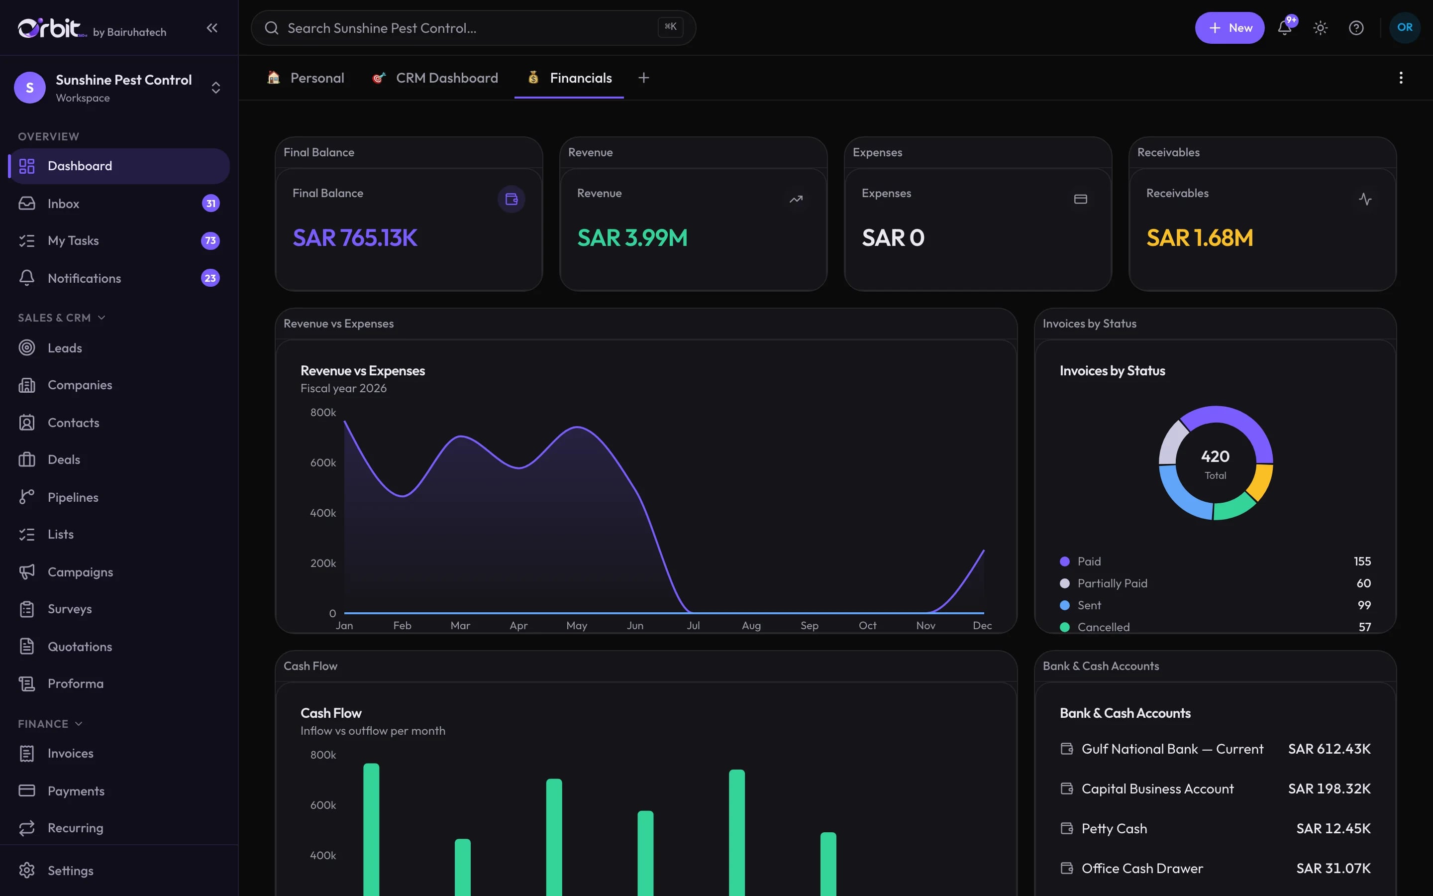Collapse the Sales & CRM section
The height and width of the screenshot is (896, 1433).
tap(62, 318)
